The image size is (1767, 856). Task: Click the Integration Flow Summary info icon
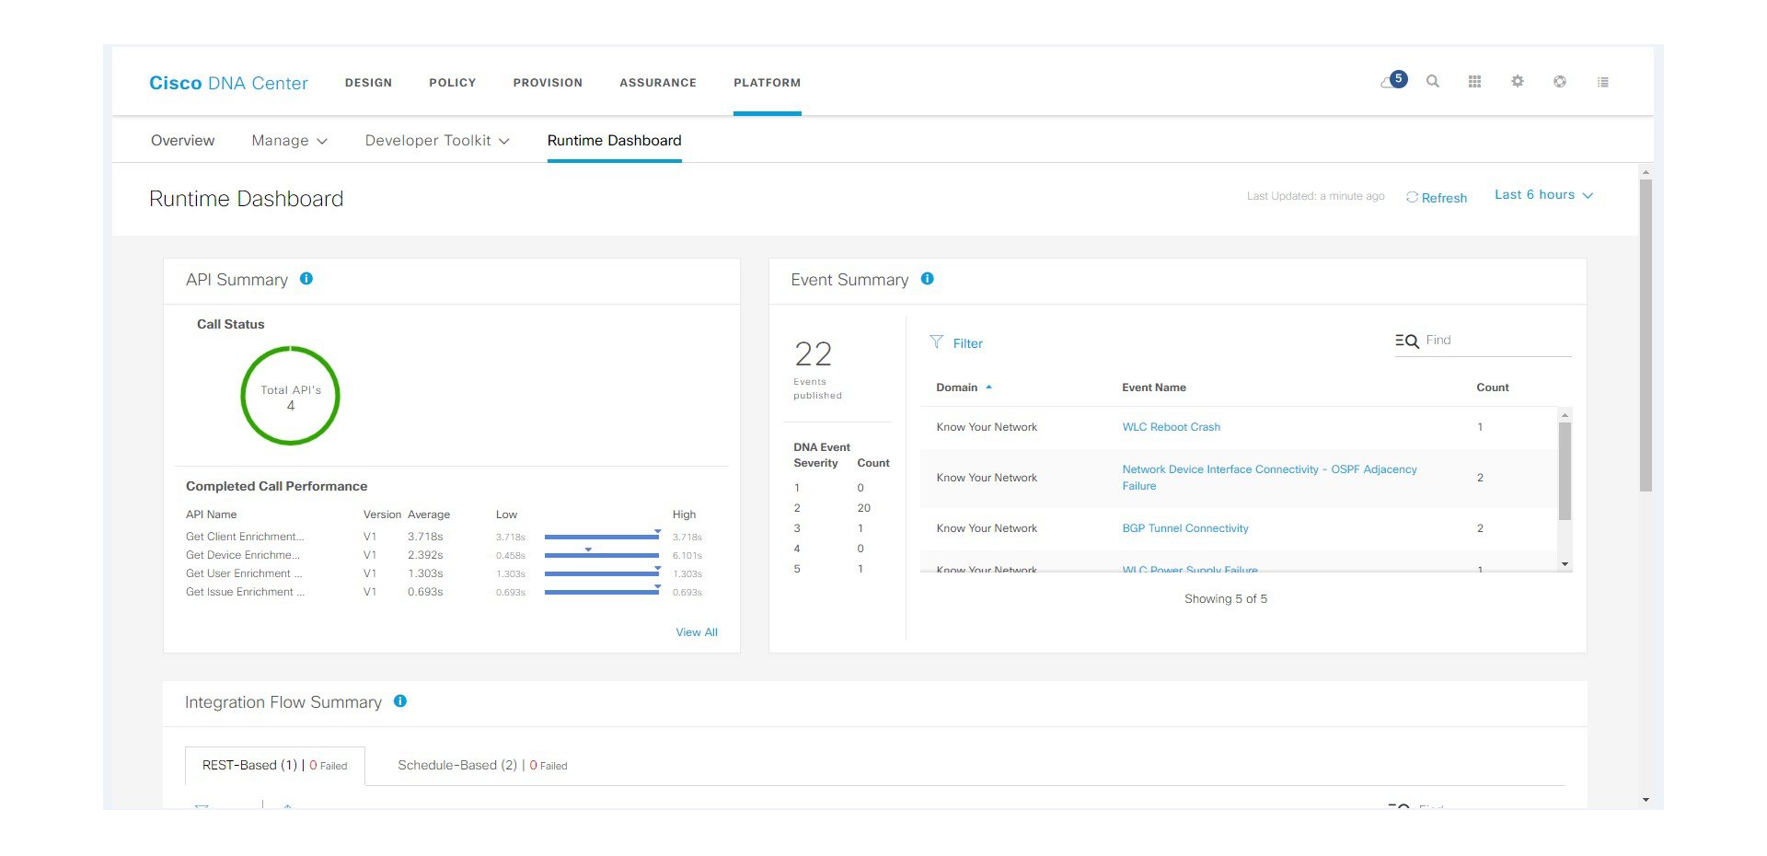(400, 700)
